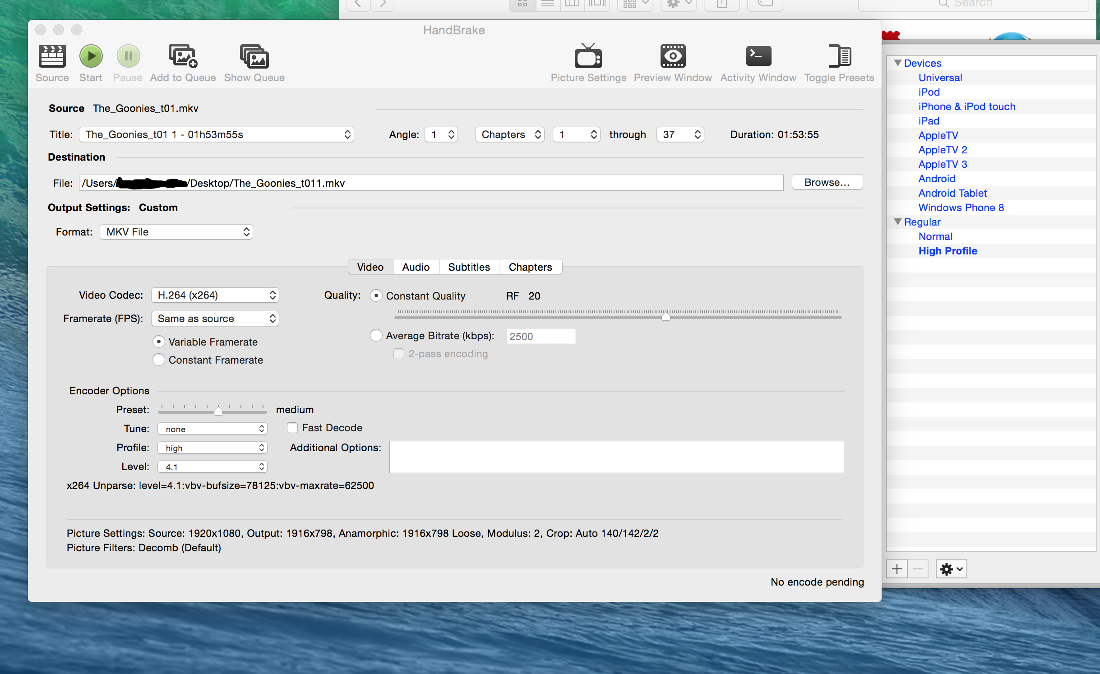Switch to the Subtitles tab
This screenshot has width=1100, height=674.
[x=469, y=267]
